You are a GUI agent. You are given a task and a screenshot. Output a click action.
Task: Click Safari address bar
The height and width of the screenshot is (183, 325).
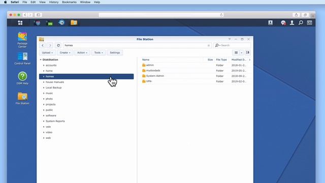click(x=161, y=15)
